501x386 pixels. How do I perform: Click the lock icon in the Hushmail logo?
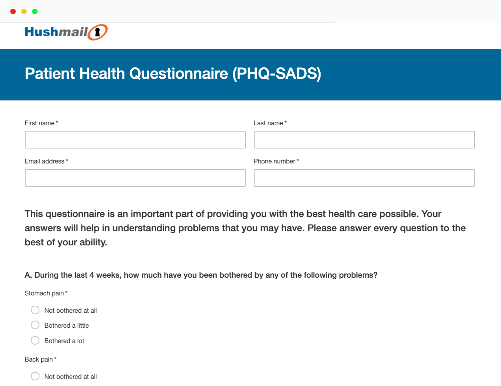tap(98, 32)
